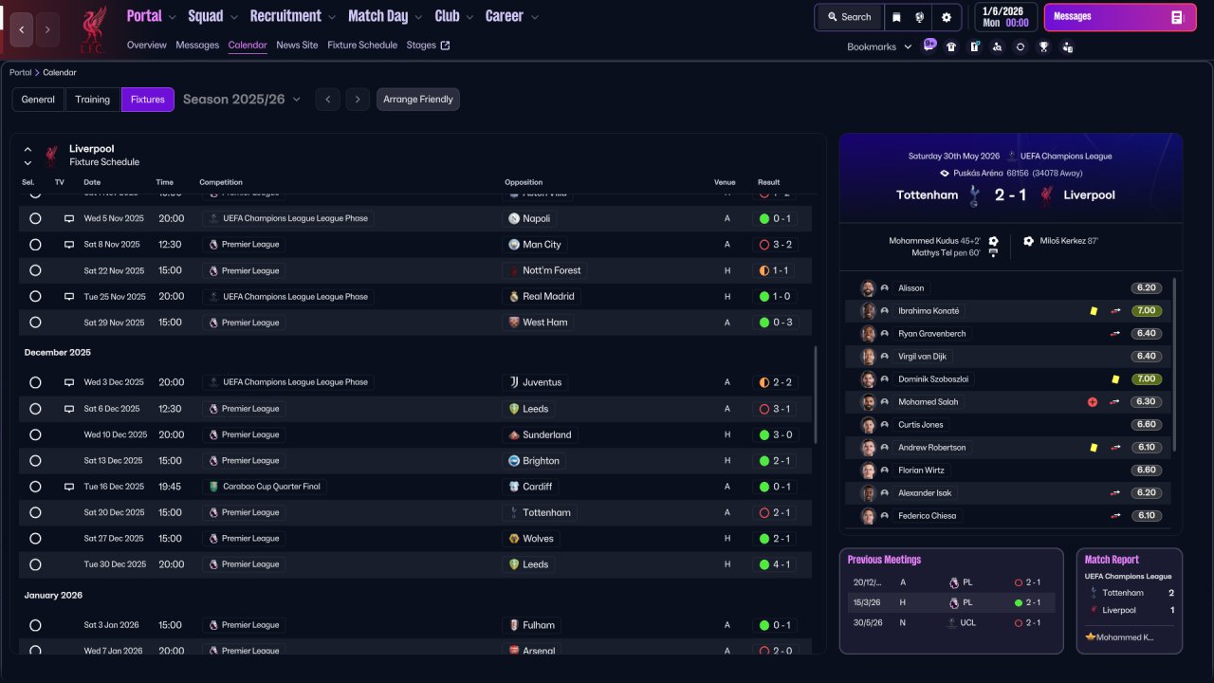1214x683 pixels.
Task: Click the Brighton club badge
Action: [x=514, y=461]
